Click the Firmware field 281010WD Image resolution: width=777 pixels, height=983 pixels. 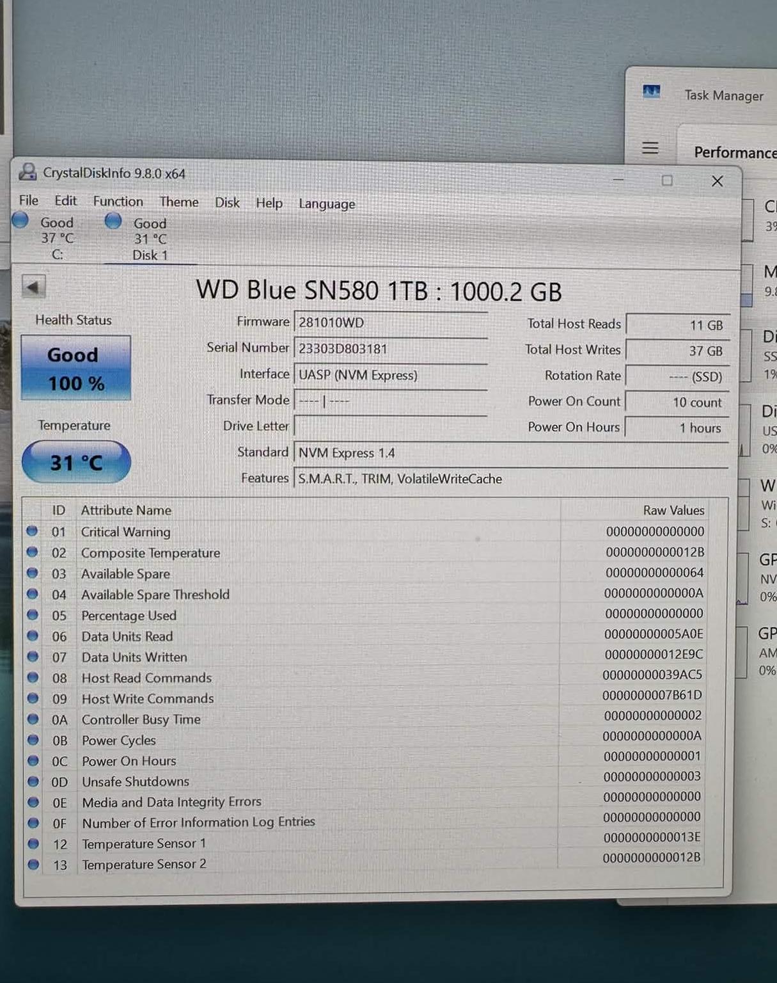391,323
